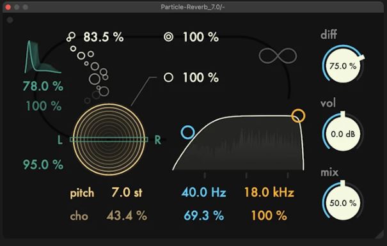Select the orange high-cut filter handle
387x246 pixels.
point(298,116)
